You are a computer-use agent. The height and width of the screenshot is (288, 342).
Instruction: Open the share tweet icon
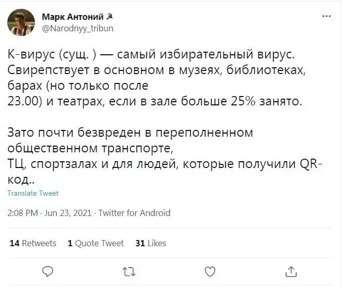click(x=291, y=271)
